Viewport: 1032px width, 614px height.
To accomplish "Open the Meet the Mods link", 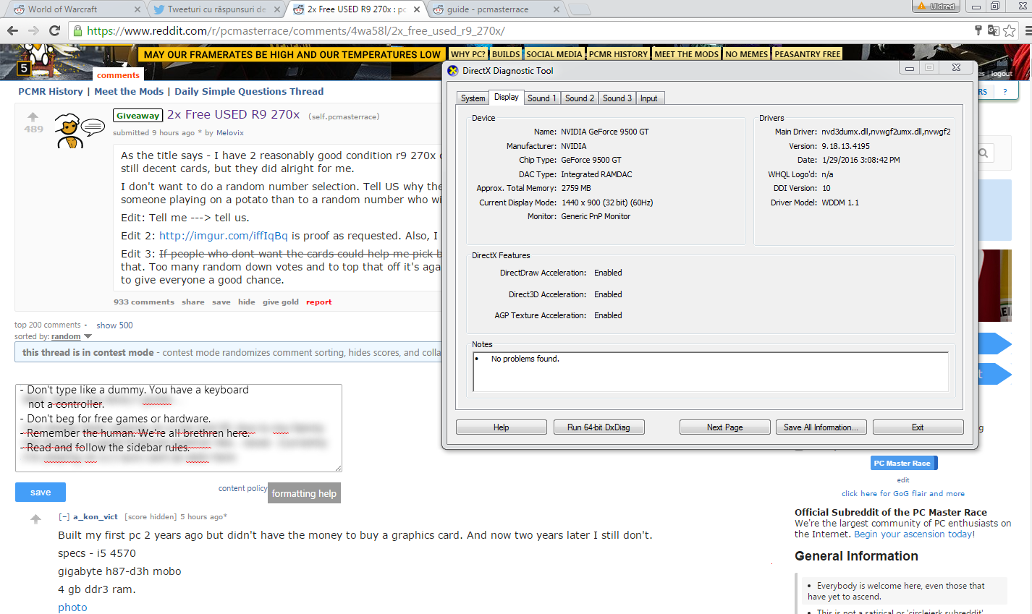I will point(129,92).
